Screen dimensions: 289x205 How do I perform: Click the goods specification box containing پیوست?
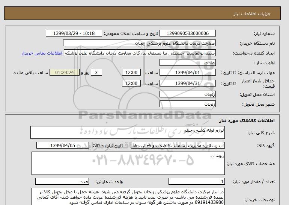point(128,163)
